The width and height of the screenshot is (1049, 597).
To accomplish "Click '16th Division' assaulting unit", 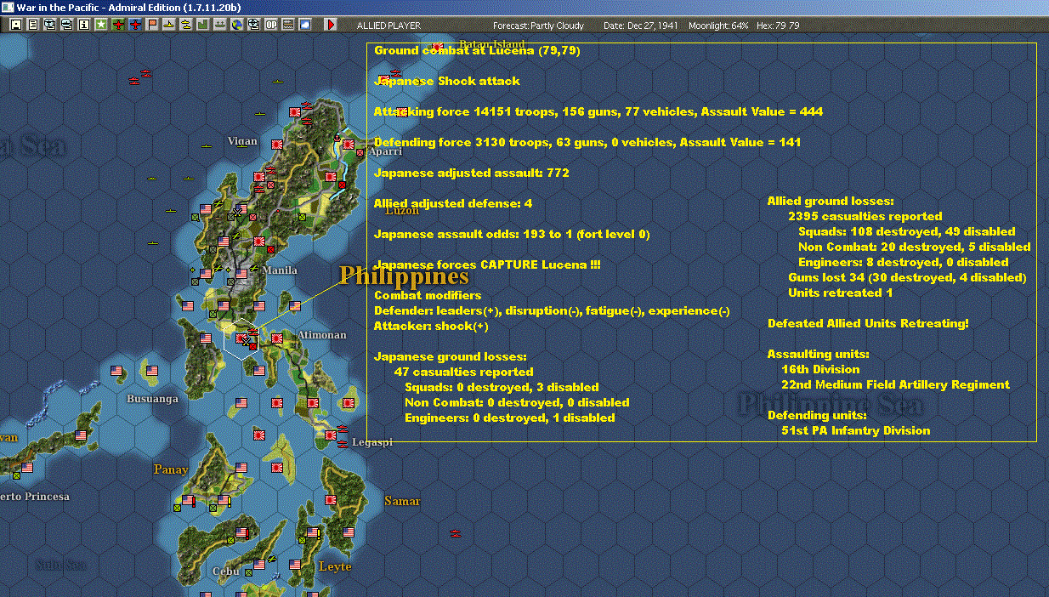I will click(820, 369).
